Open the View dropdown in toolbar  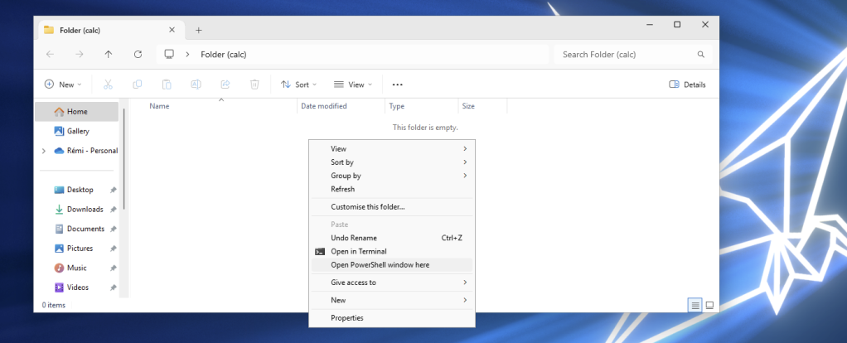click(x=353, y=85)
